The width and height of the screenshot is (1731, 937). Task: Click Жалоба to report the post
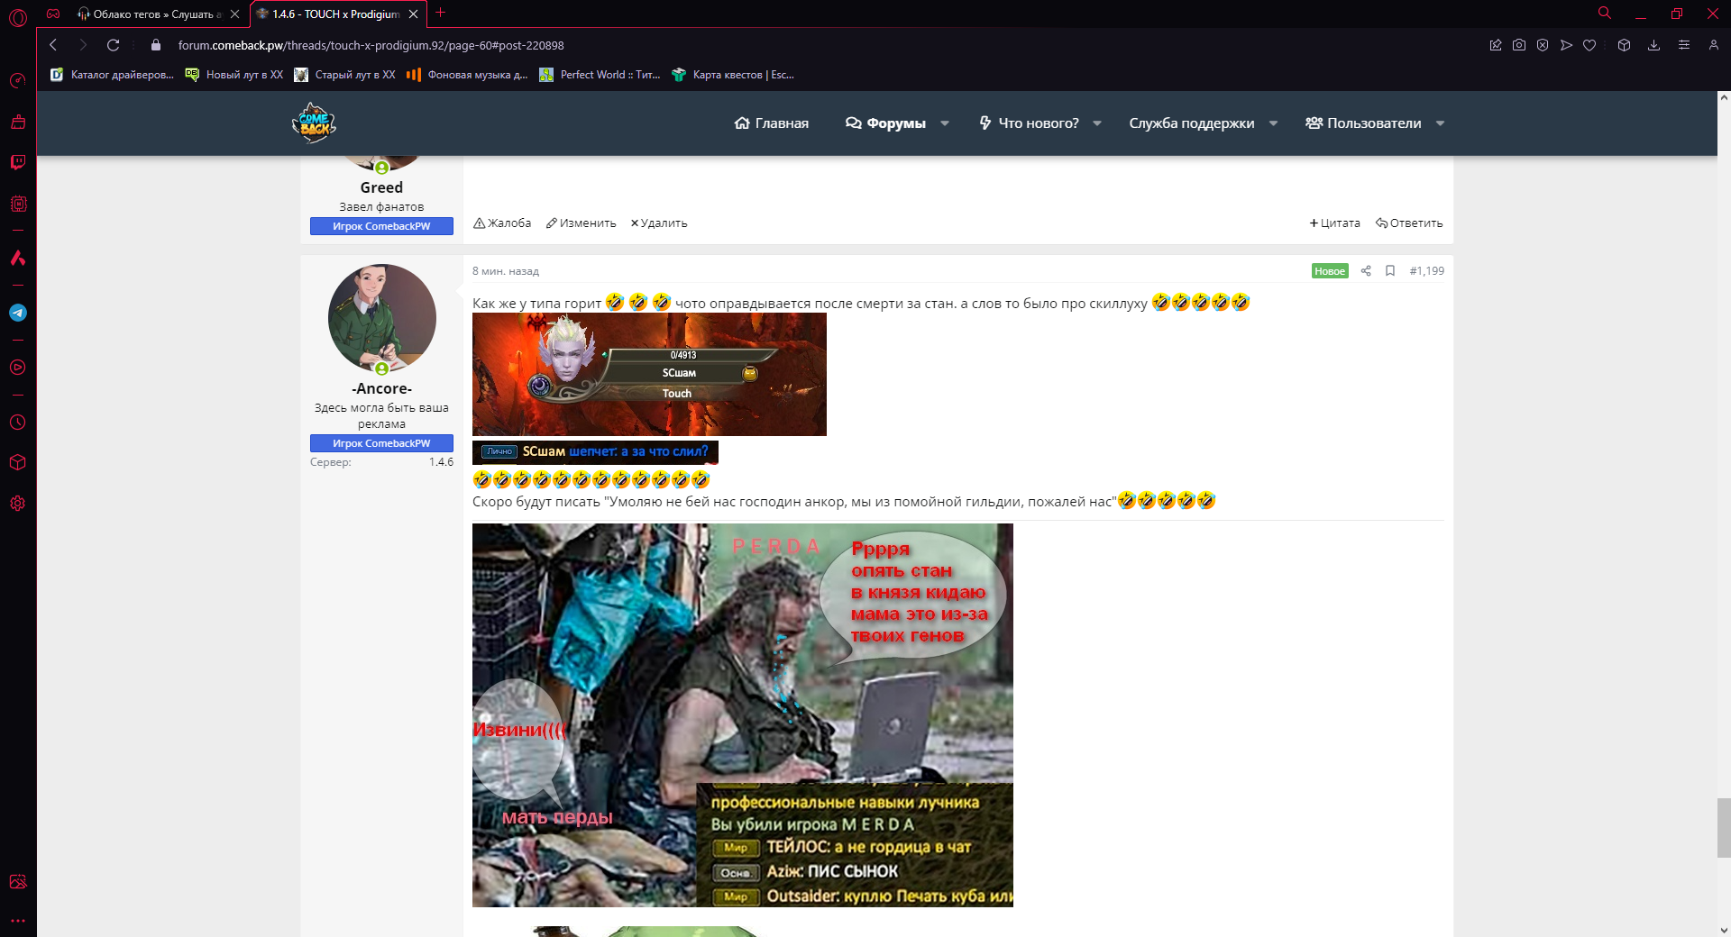click(502, 223)
